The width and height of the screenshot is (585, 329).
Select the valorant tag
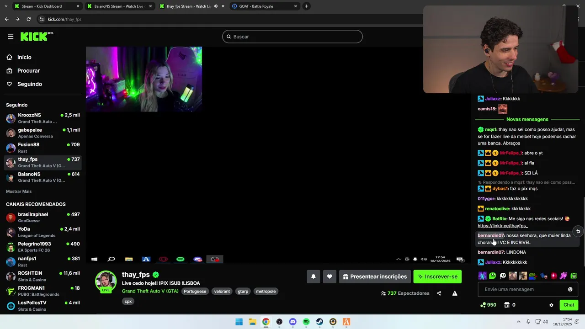click(x=222, y=291)
